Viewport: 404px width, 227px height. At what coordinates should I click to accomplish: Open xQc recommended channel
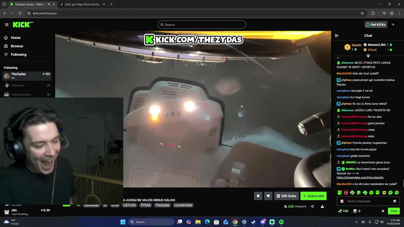[27, 212]
